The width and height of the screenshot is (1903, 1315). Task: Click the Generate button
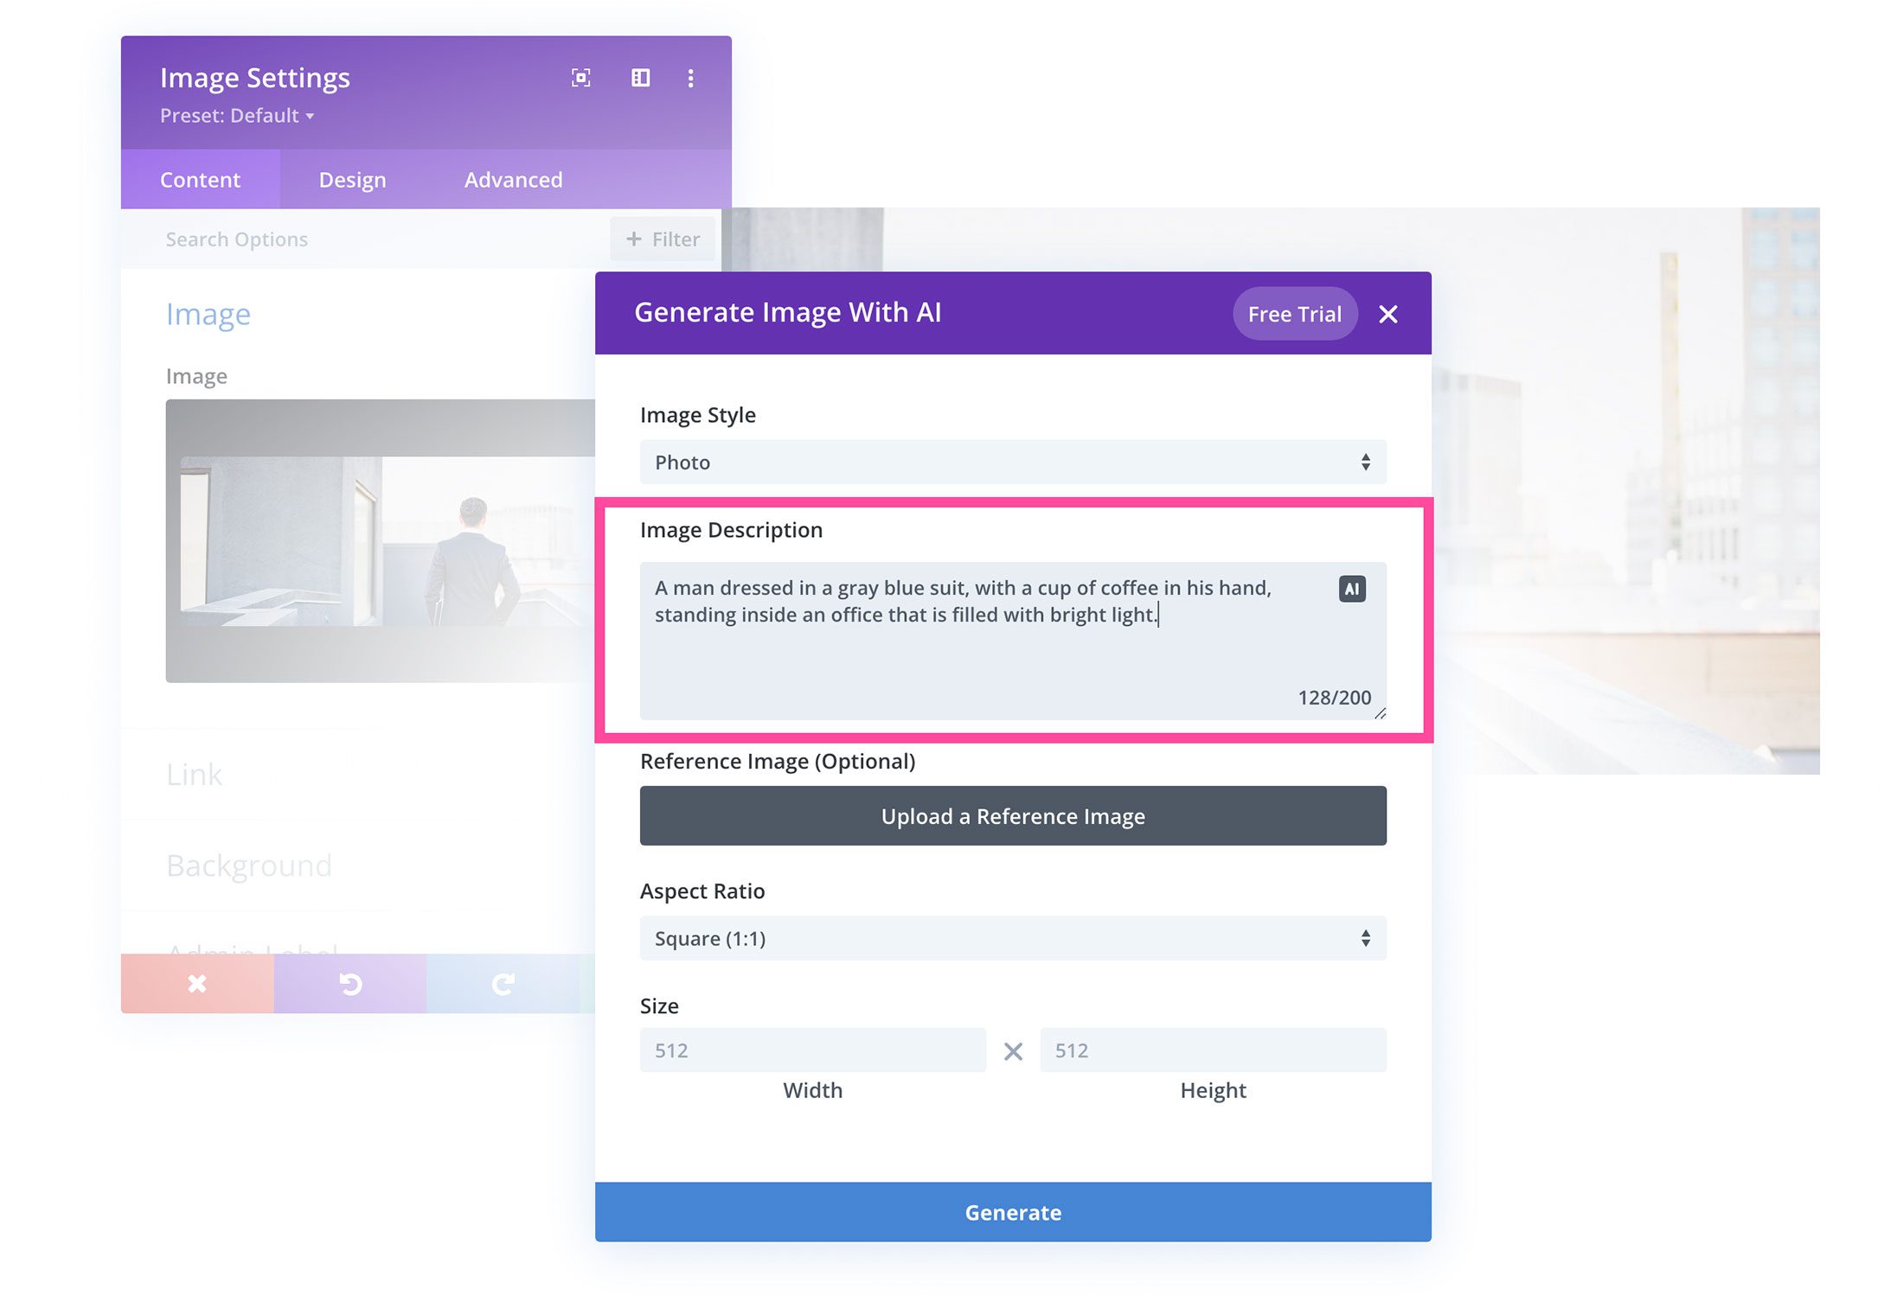[1012, 1211]
